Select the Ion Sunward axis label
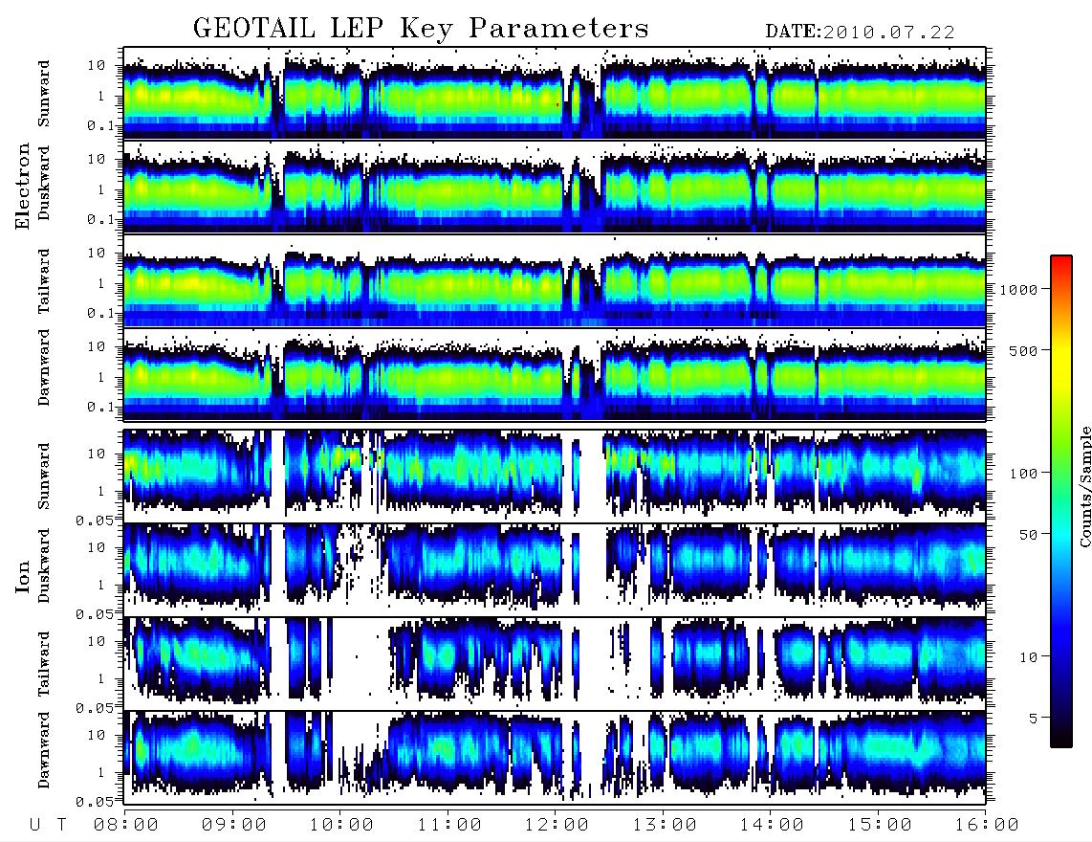This screenshot has width=1092, height=842. [x=44, y=476]
